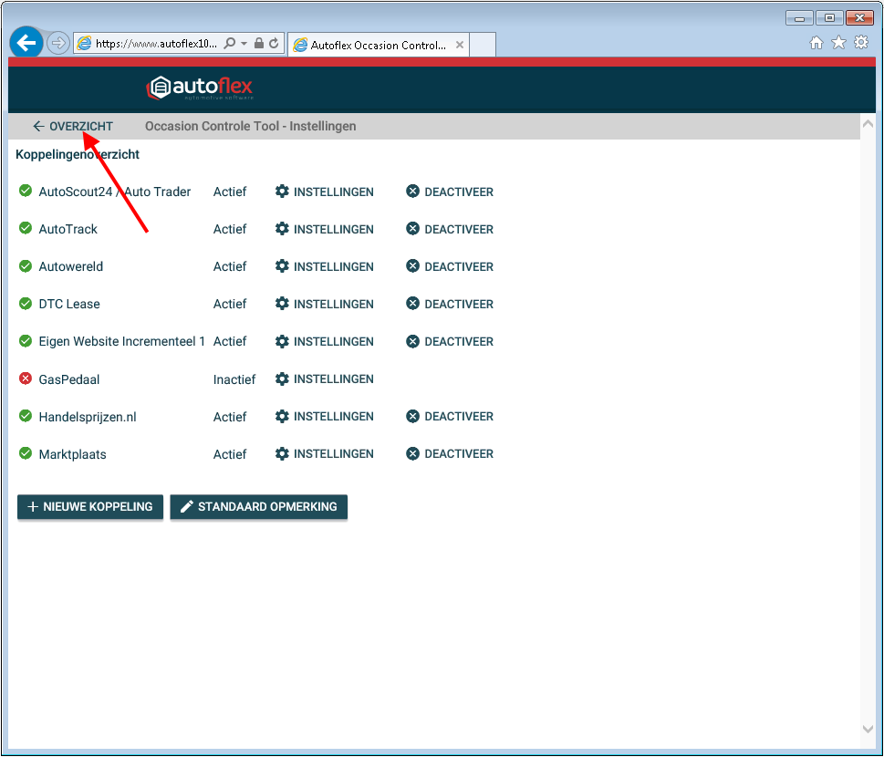Viewport: 884px width, 757px height.
Task: Deactivate the AutoScout24 / Auto Trader koppeling
Action: click(x=450, y=192)
